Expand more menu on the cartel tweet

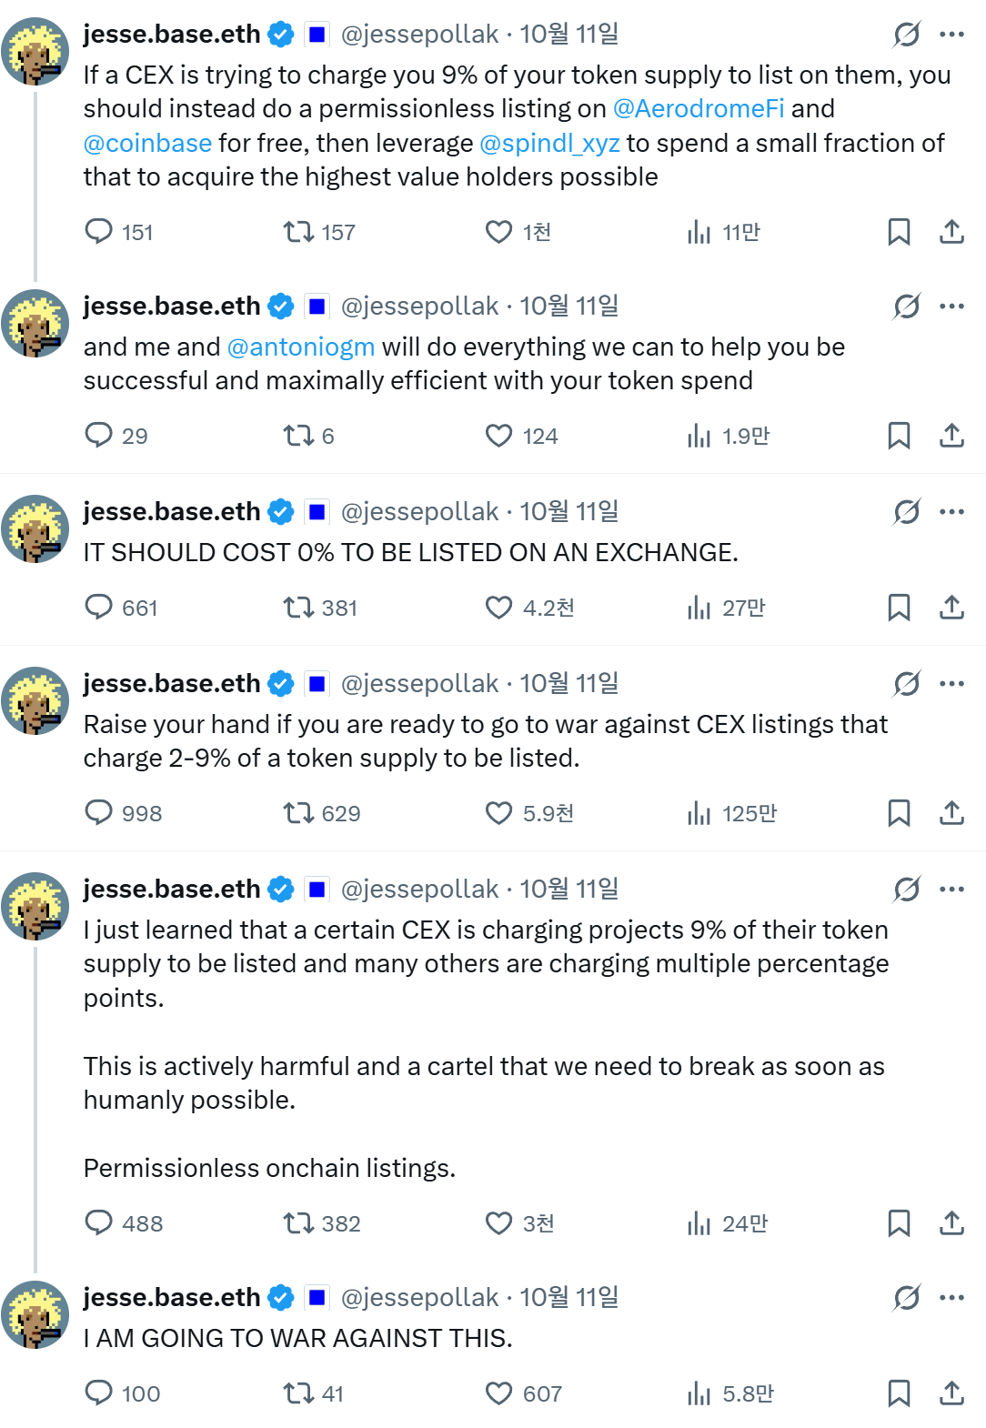(x=951, y=889)
